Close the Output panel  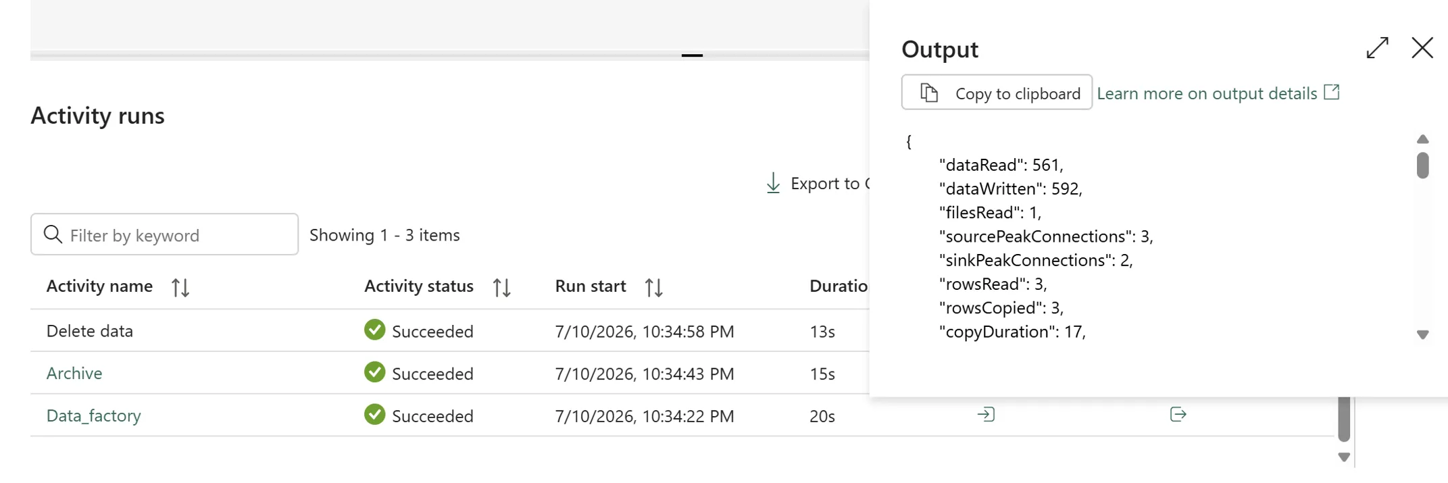click(1422, 48)
